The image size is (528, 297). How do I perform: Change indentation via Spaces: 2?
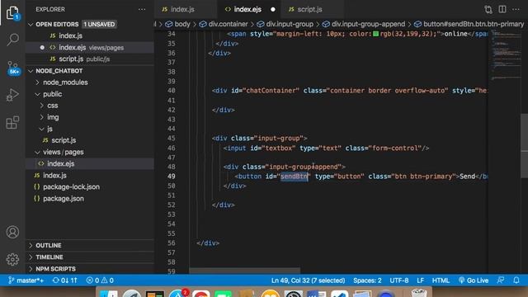(x=367, y=280)
